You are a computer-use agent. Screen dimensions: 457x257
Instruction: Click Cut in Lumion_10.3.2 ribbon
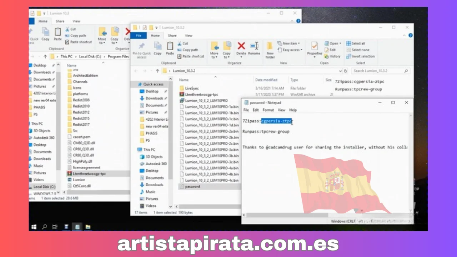pos(182,44)
